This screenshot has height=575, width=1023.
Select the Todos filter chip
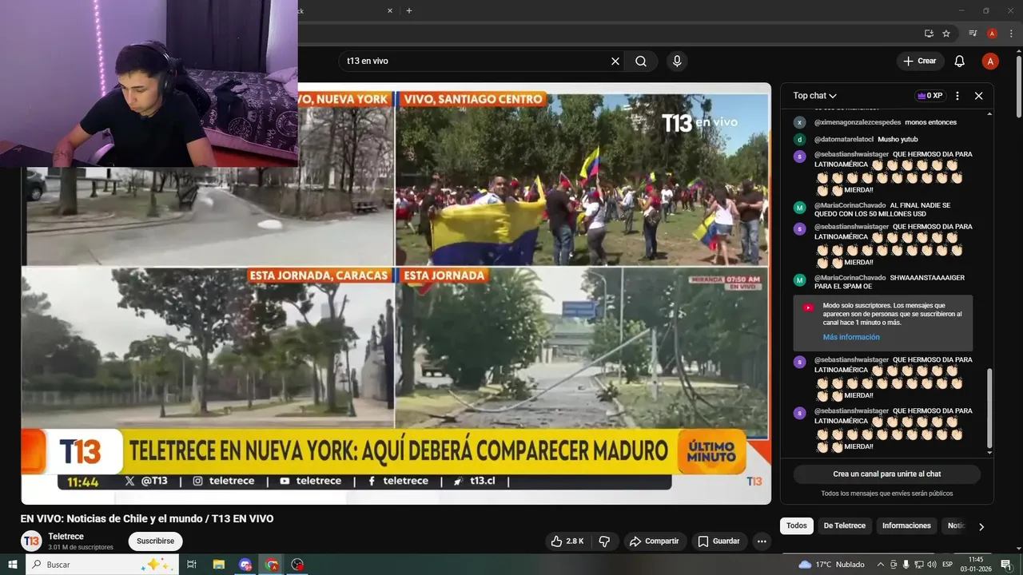tap(797, 525)
